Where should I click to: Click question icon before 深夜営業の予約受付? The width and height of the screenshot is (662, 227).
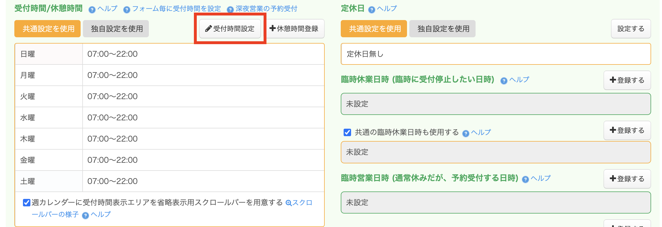(x=230, y=10)
